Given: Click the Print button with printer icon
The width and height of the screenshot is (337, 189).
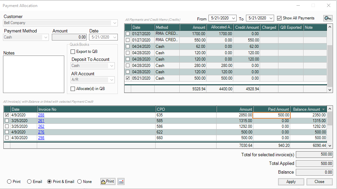Looking at the screenshot, I should (x=107, y=182).
